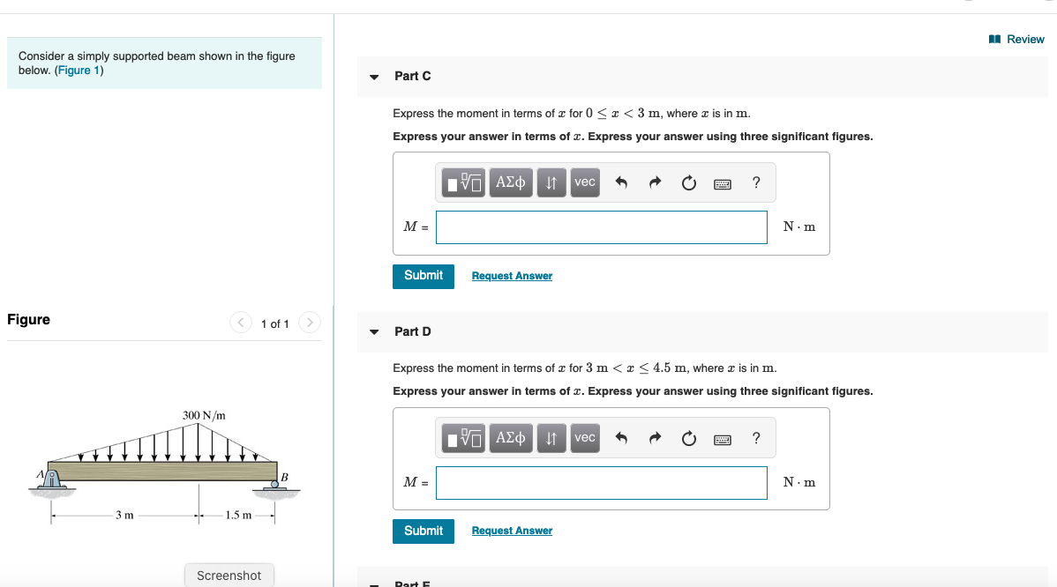
Task: Submit the Part C answer
Action: 424,276
